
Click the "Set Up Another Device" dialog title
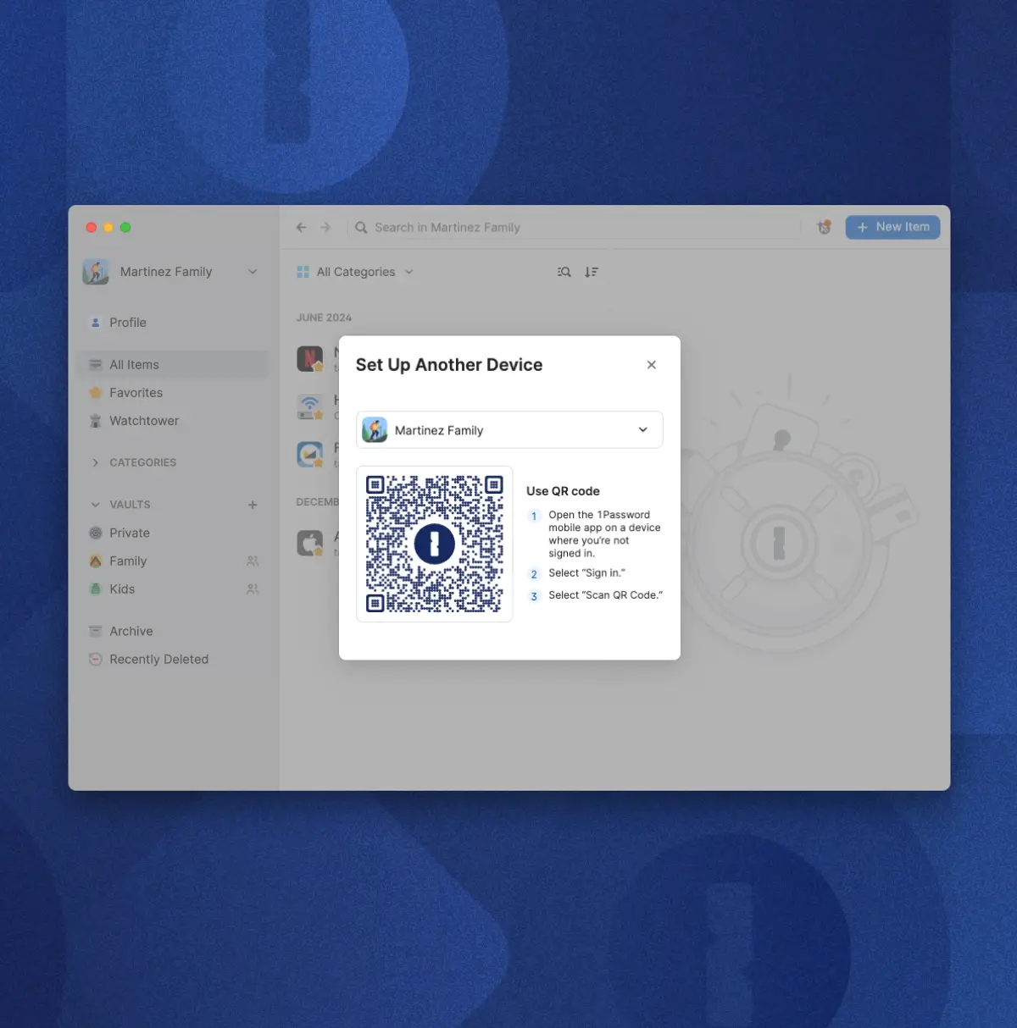tap(449, 365)
